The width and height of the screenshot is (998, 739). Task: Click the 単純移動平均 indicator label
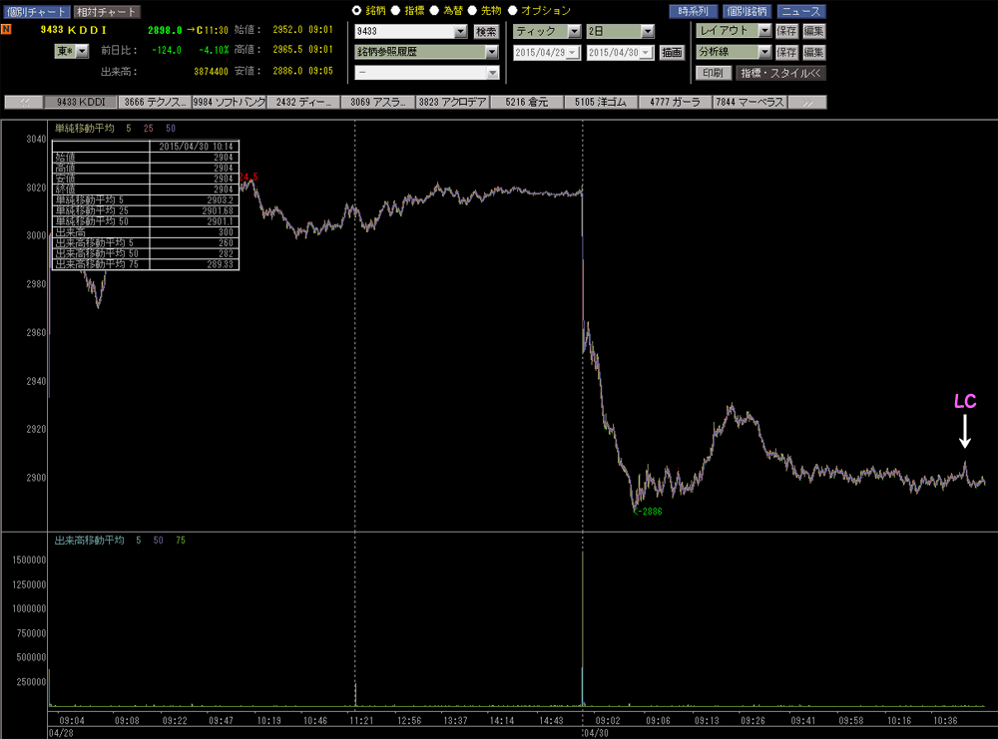click(84, 129)
